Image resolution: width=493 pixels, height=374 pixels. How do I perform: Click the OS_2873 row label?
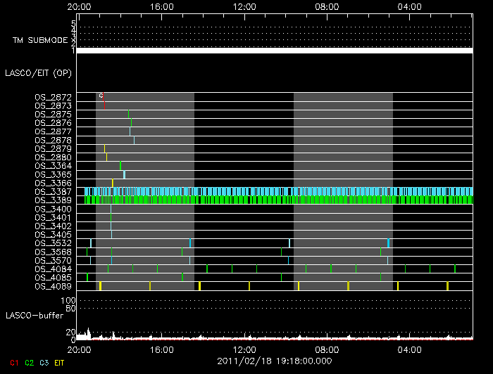pyautogui.click(x=53, y=105)
